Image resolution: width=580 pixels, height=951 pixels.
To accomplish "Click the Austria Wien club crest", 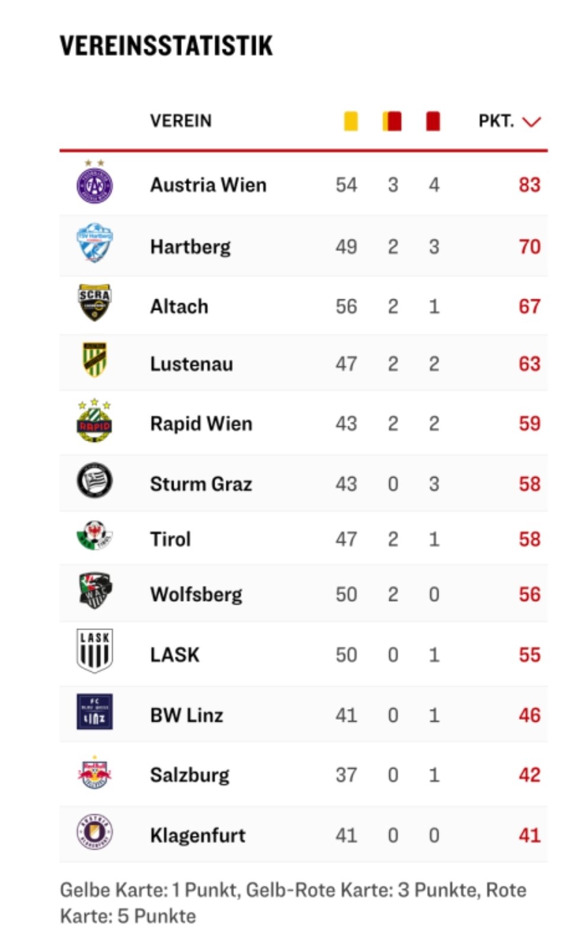I will (94, 182).
